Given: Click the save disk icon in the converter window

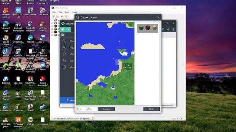Looking at the screenshot, I should click(63, 35).
